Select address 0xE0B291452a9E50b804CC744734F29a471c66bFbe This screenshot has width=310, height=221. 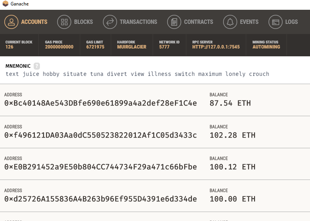tap(101, 167)
